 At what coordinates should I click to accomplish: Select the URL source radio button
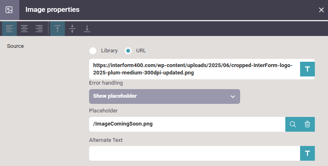pyautogui.click(x=128, y=51)
